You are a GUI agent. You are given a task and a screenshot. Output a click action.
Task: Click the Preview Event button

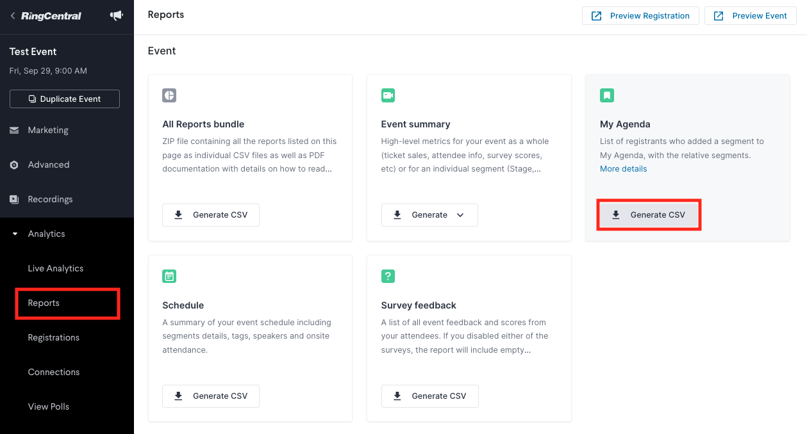pyautogui.click(x=751, y=16)
